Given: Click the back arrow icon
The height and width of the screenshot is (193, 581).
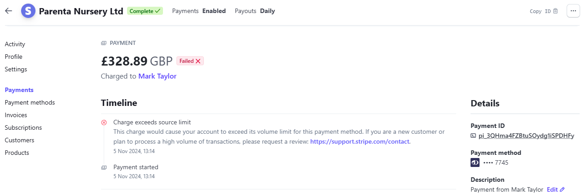Looking at the screenshot, I should coord(9,11).
